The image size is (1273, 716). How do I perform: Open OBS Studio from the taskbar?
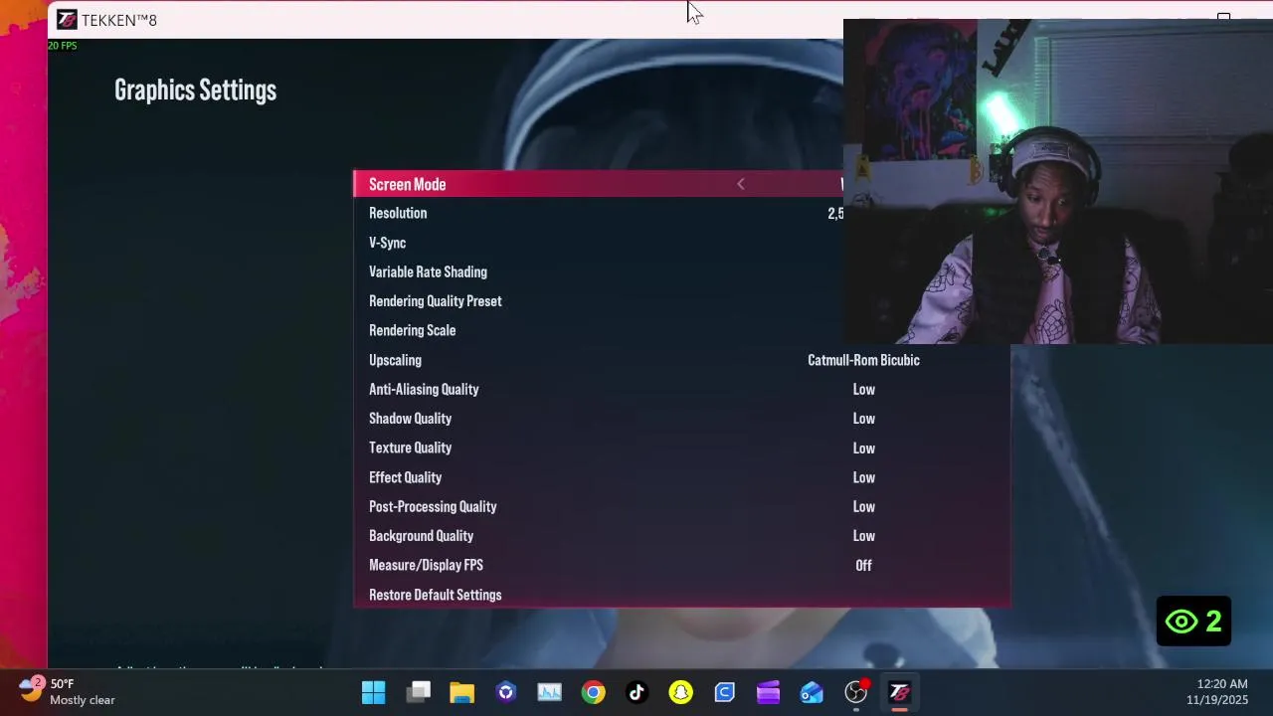[x=856, y=692]
